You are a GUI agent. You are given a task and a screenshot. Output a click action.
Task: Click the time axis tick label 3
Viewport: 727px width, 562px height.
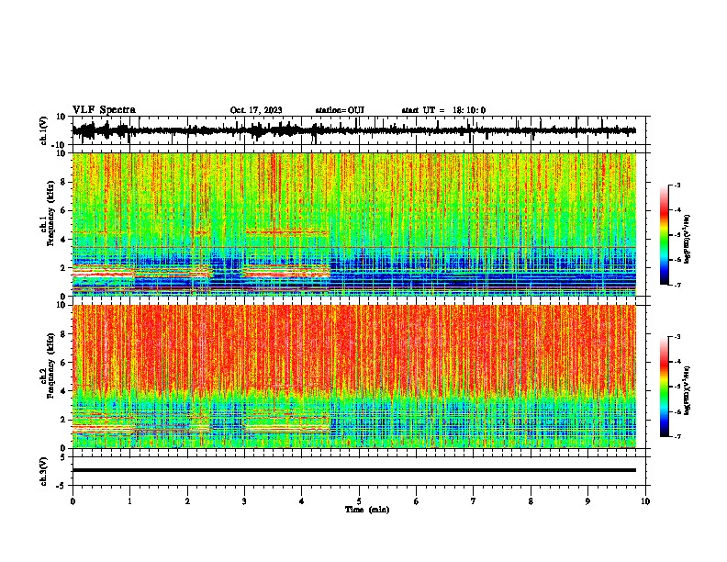244,501
